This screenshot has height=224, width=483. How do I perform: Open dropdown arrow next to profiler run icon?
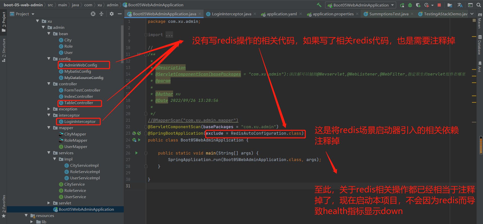click(432, 5)
